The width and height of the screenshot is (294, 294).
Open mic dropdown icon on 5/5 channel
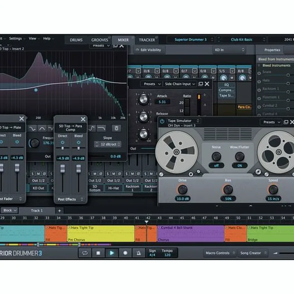coord(232,71)
